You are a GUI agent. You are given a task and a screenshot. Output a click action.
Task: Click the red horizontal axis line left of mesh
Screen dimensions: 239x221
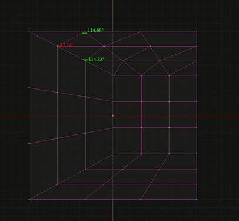pos(14,116)
